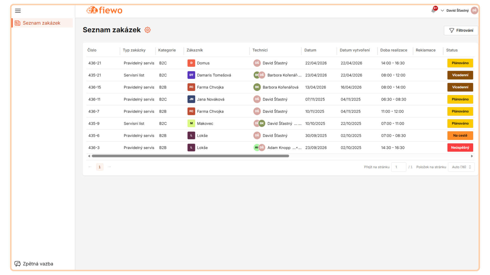The width and height of the screenshot is (490, 275).
Task: Open the list settings gear icon
Action: click(x=148, y=30)
